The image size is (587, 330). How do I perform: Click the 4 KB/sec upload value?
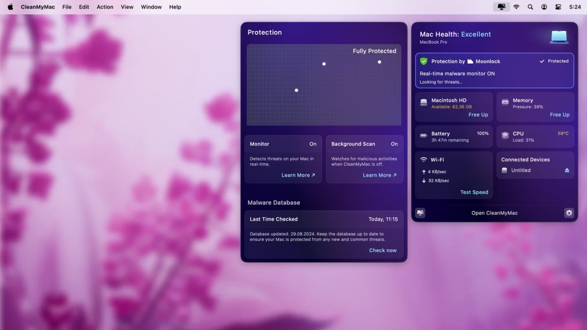(437, 172)
